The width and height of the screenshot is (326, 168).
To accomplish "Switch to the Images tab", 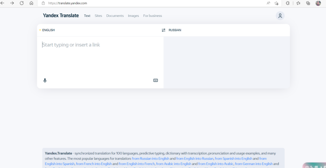I will (x=133, y=16).
